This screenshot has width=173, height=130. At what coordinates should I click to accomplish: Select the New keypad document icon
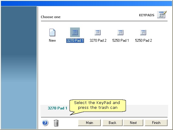[x=52, y=32]
